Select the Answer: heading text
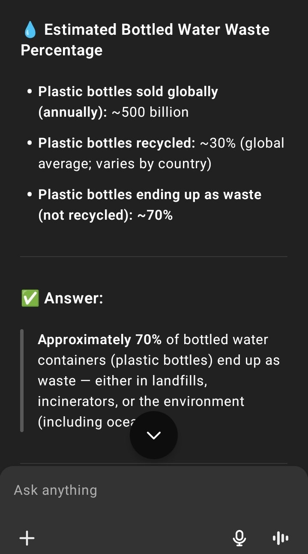 click(x=74, y=298)
